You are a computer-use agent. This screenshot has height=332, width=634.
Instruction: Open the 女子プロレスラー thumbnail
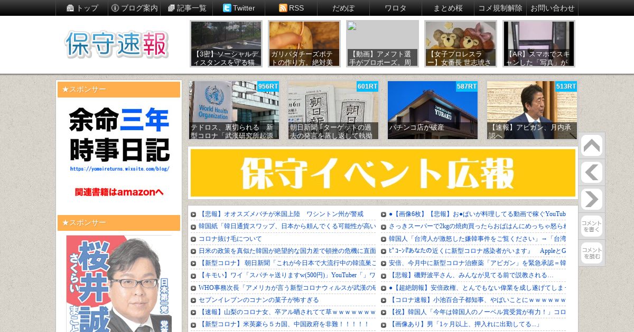pyautogui.click(x=461, y=44)
